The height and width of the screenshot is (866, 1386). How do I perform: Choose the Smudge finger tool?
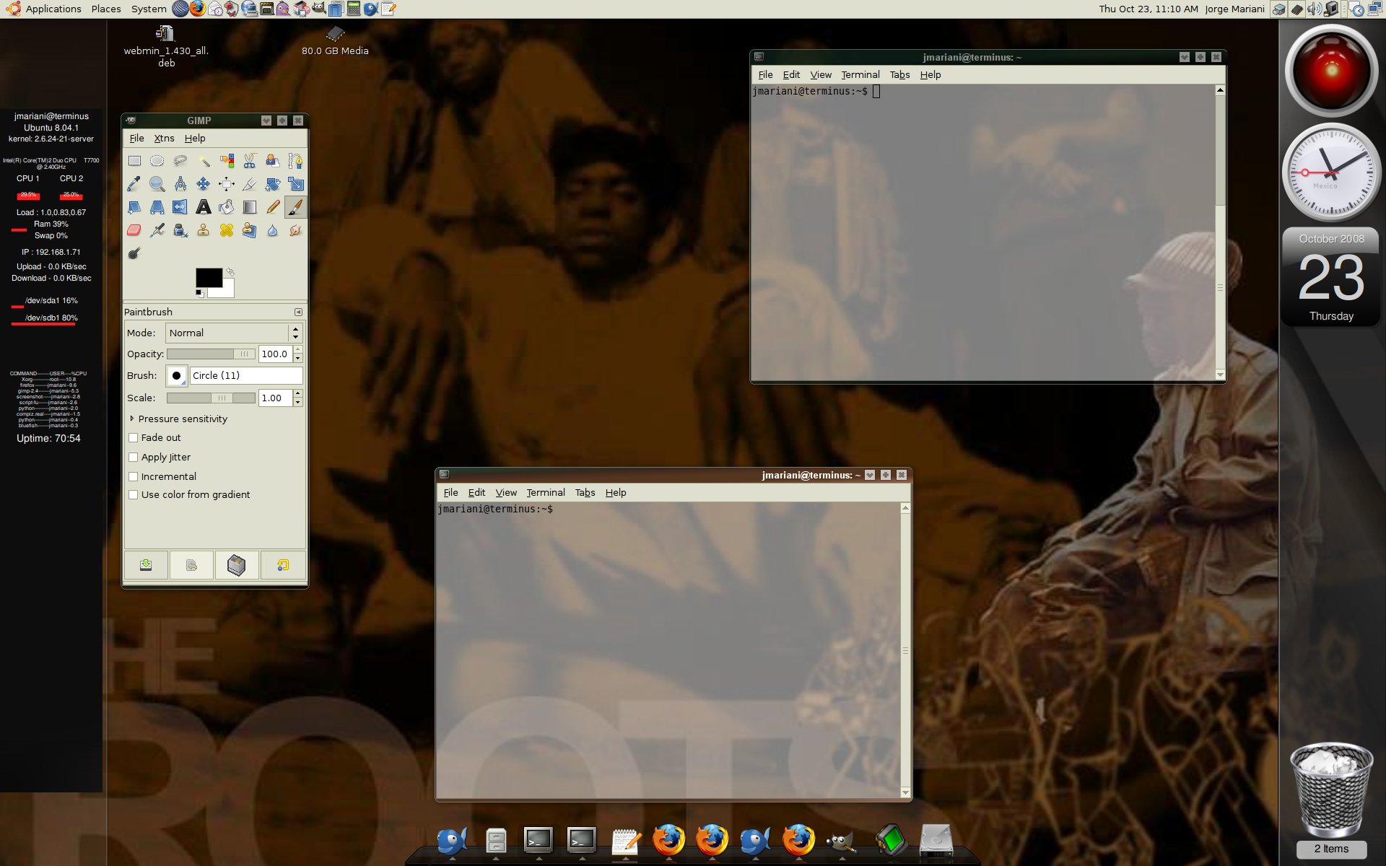(296, 230)
